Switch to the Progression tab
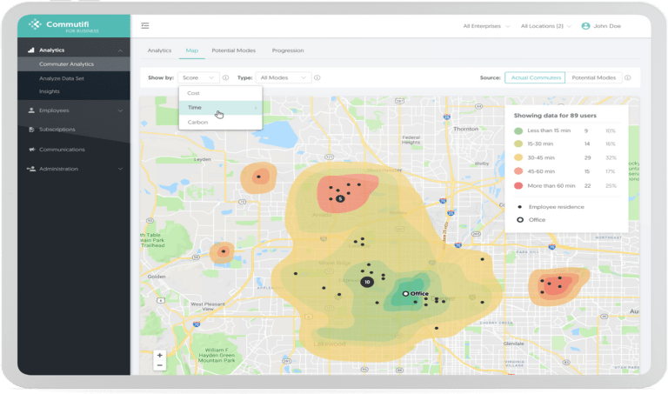668x394 pixels. click(x=287, y=51)
